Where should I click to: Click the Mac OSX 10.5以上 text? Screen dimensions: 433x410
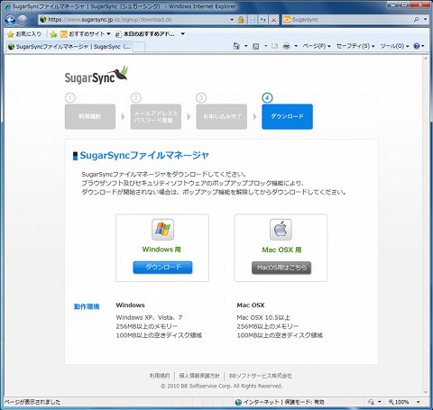pyautogui.click(x=263, y=317)
